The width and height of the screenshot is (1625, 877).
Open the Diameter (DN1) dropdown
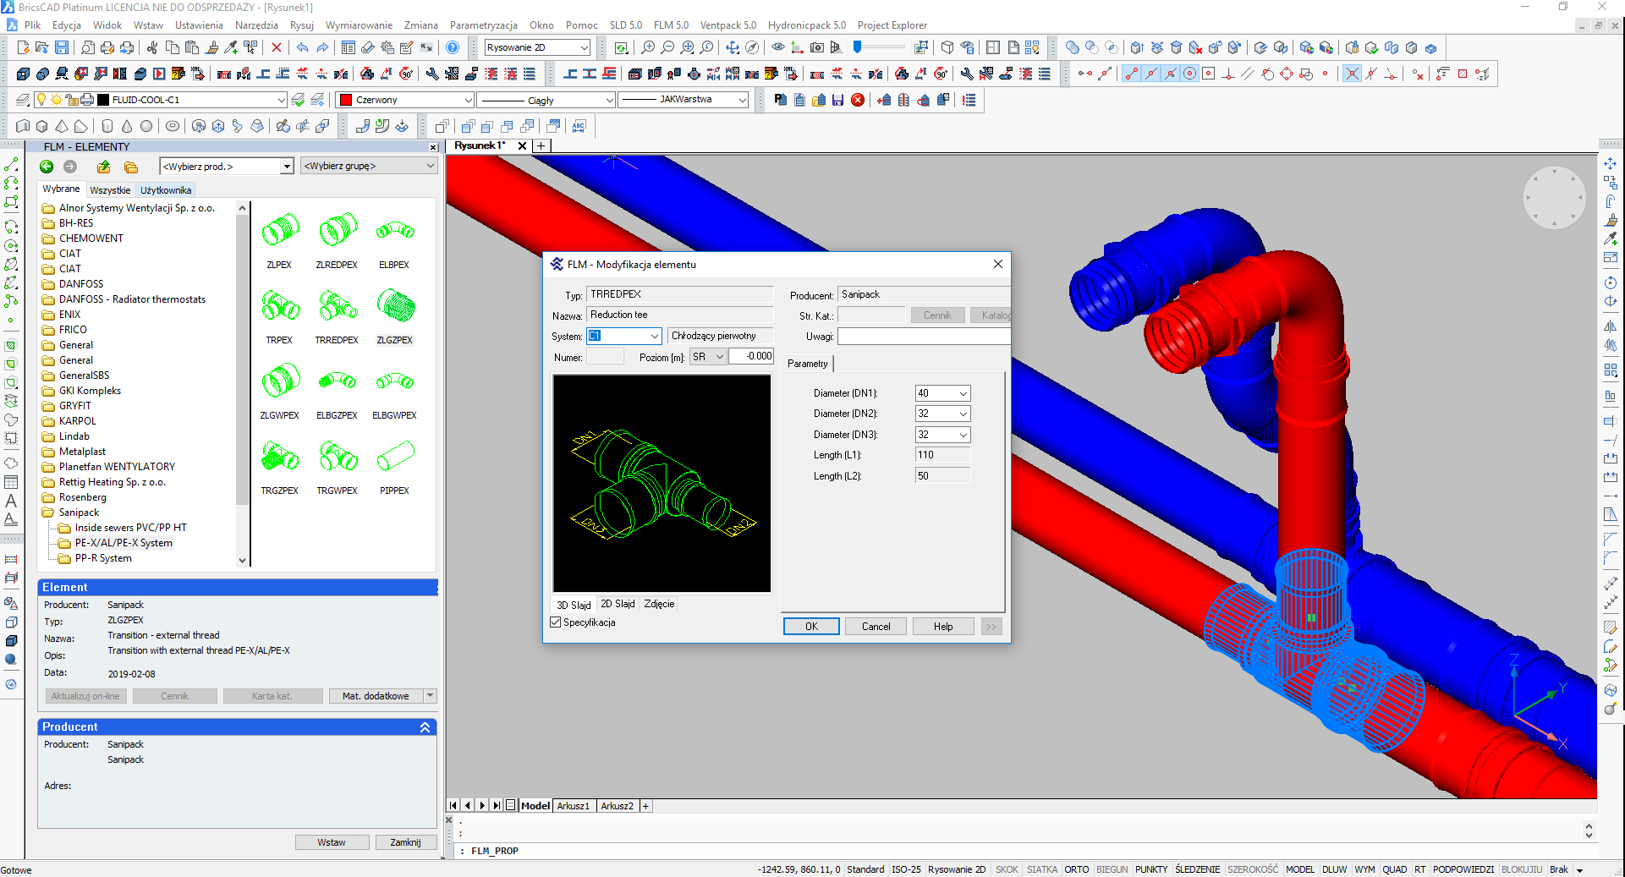pyautogui.click(x=963, y=393)
